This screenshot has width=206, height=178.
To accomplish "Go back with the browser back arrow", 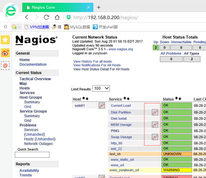I will (27, 17).
